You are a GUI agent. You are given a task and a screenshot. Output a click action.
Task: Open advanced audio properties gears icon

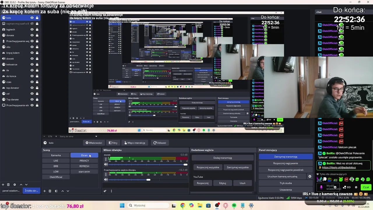[105, 191]
